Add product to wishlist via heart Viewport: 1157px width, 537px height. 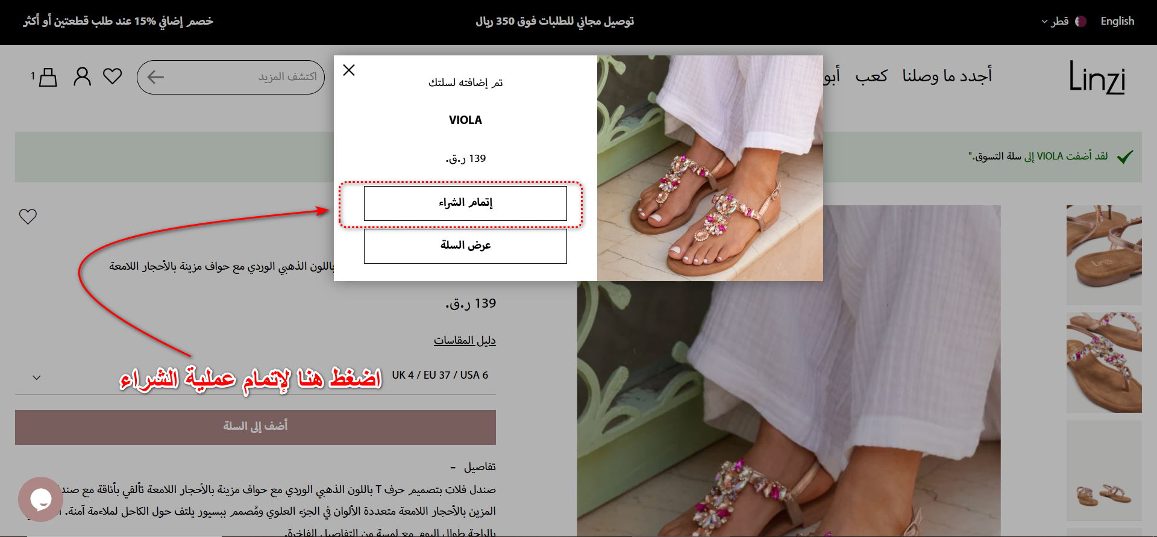point(28,216)
